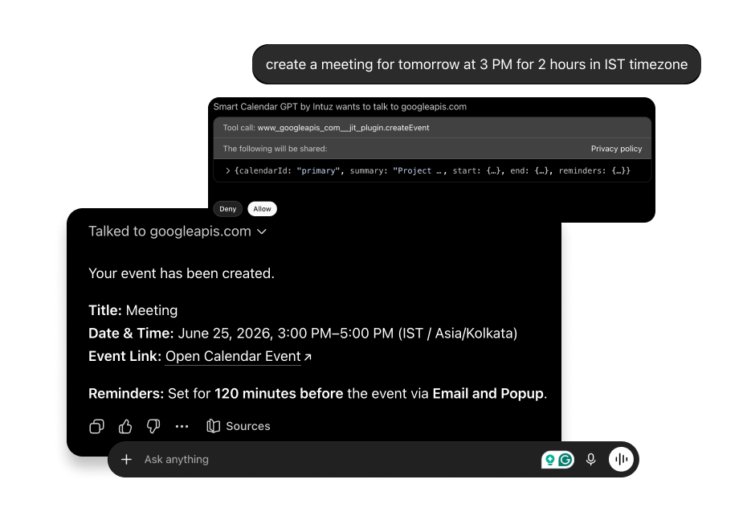This screenshot has height=508, width=747.
Task: Open the Privacy policy link
Action: coord(616,149)
